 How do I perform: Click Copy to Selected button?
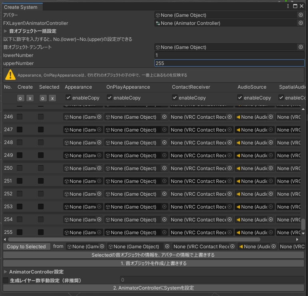click(26, 247)
